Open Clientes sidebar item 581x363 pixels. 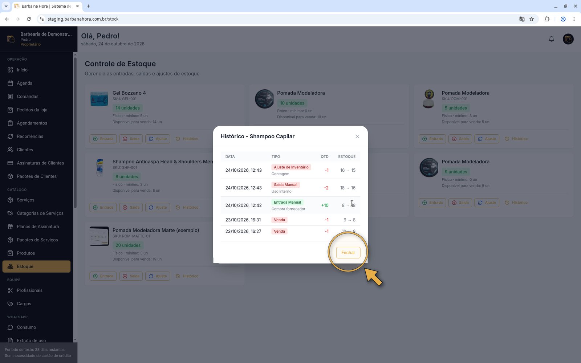coord(36,150)
